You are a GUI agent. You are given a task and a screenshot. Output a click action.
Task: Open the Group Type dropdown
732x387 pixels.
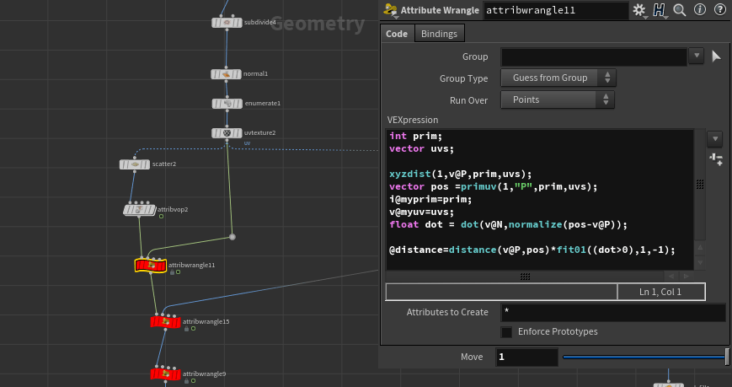559,78
